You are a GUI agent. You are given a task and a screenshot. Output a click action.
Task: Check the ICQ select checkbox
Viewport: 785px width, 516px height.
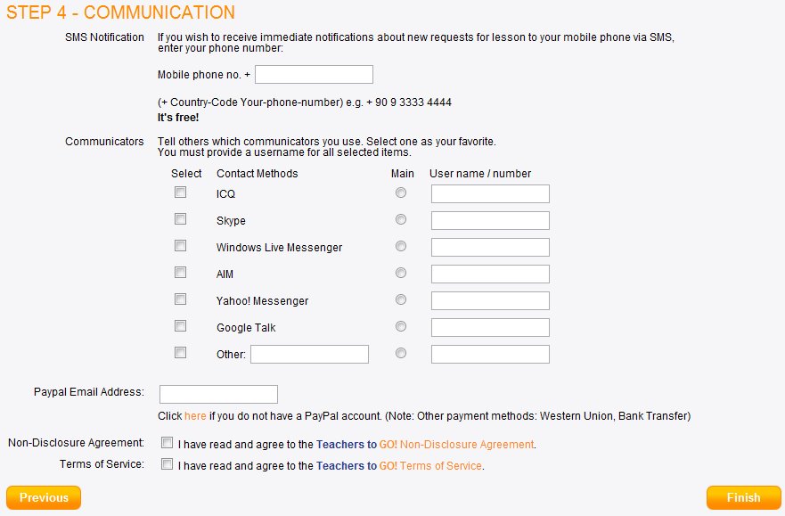tap(180, 192)
